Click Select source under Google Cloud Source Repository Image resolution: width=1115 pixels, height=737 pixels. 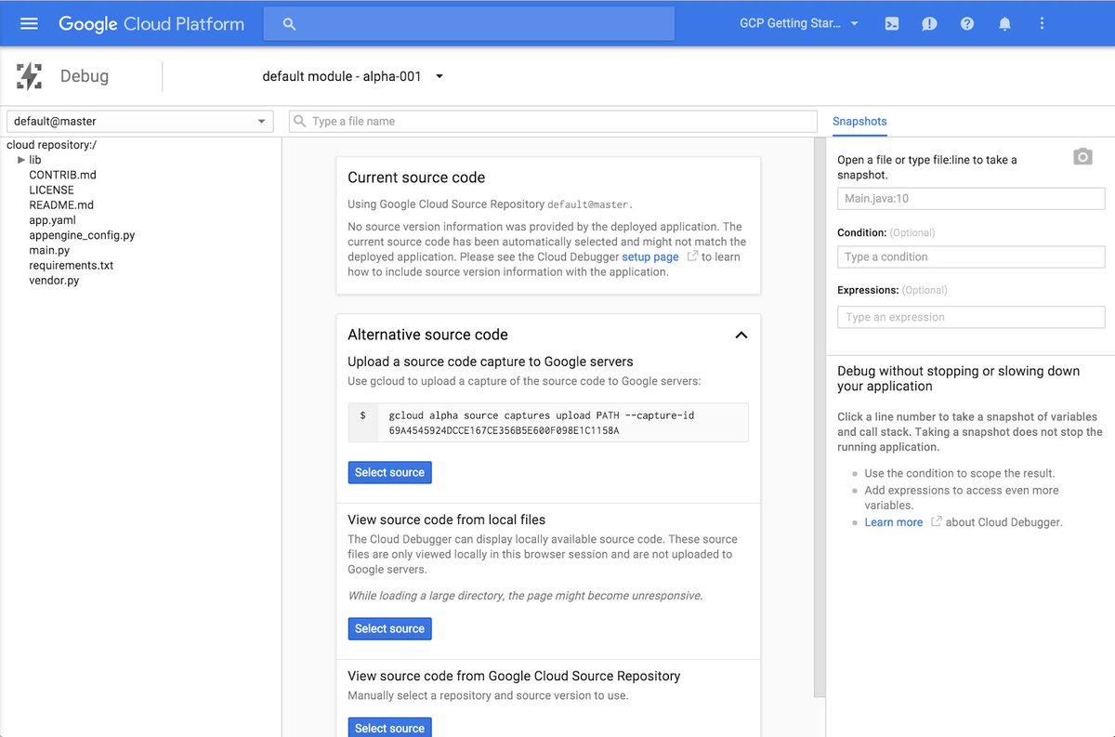coord(389,728)
